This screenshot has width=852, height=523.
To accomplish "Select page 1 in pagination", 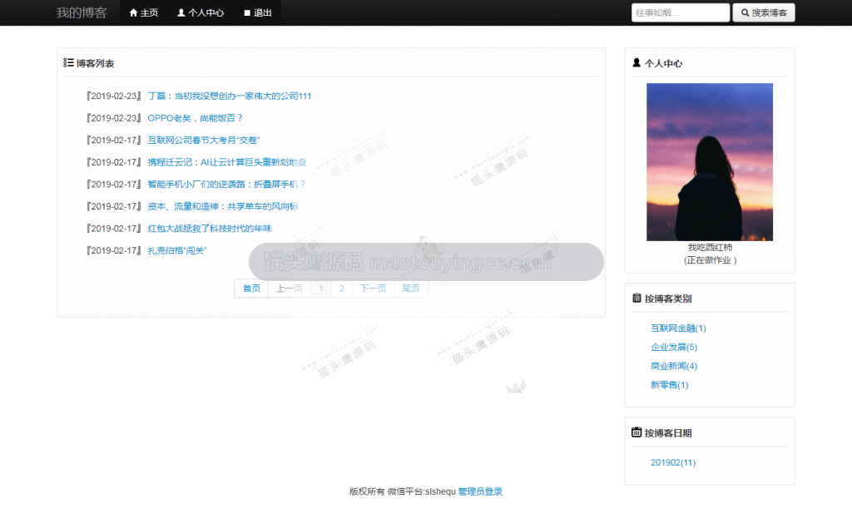I will 320,289.
